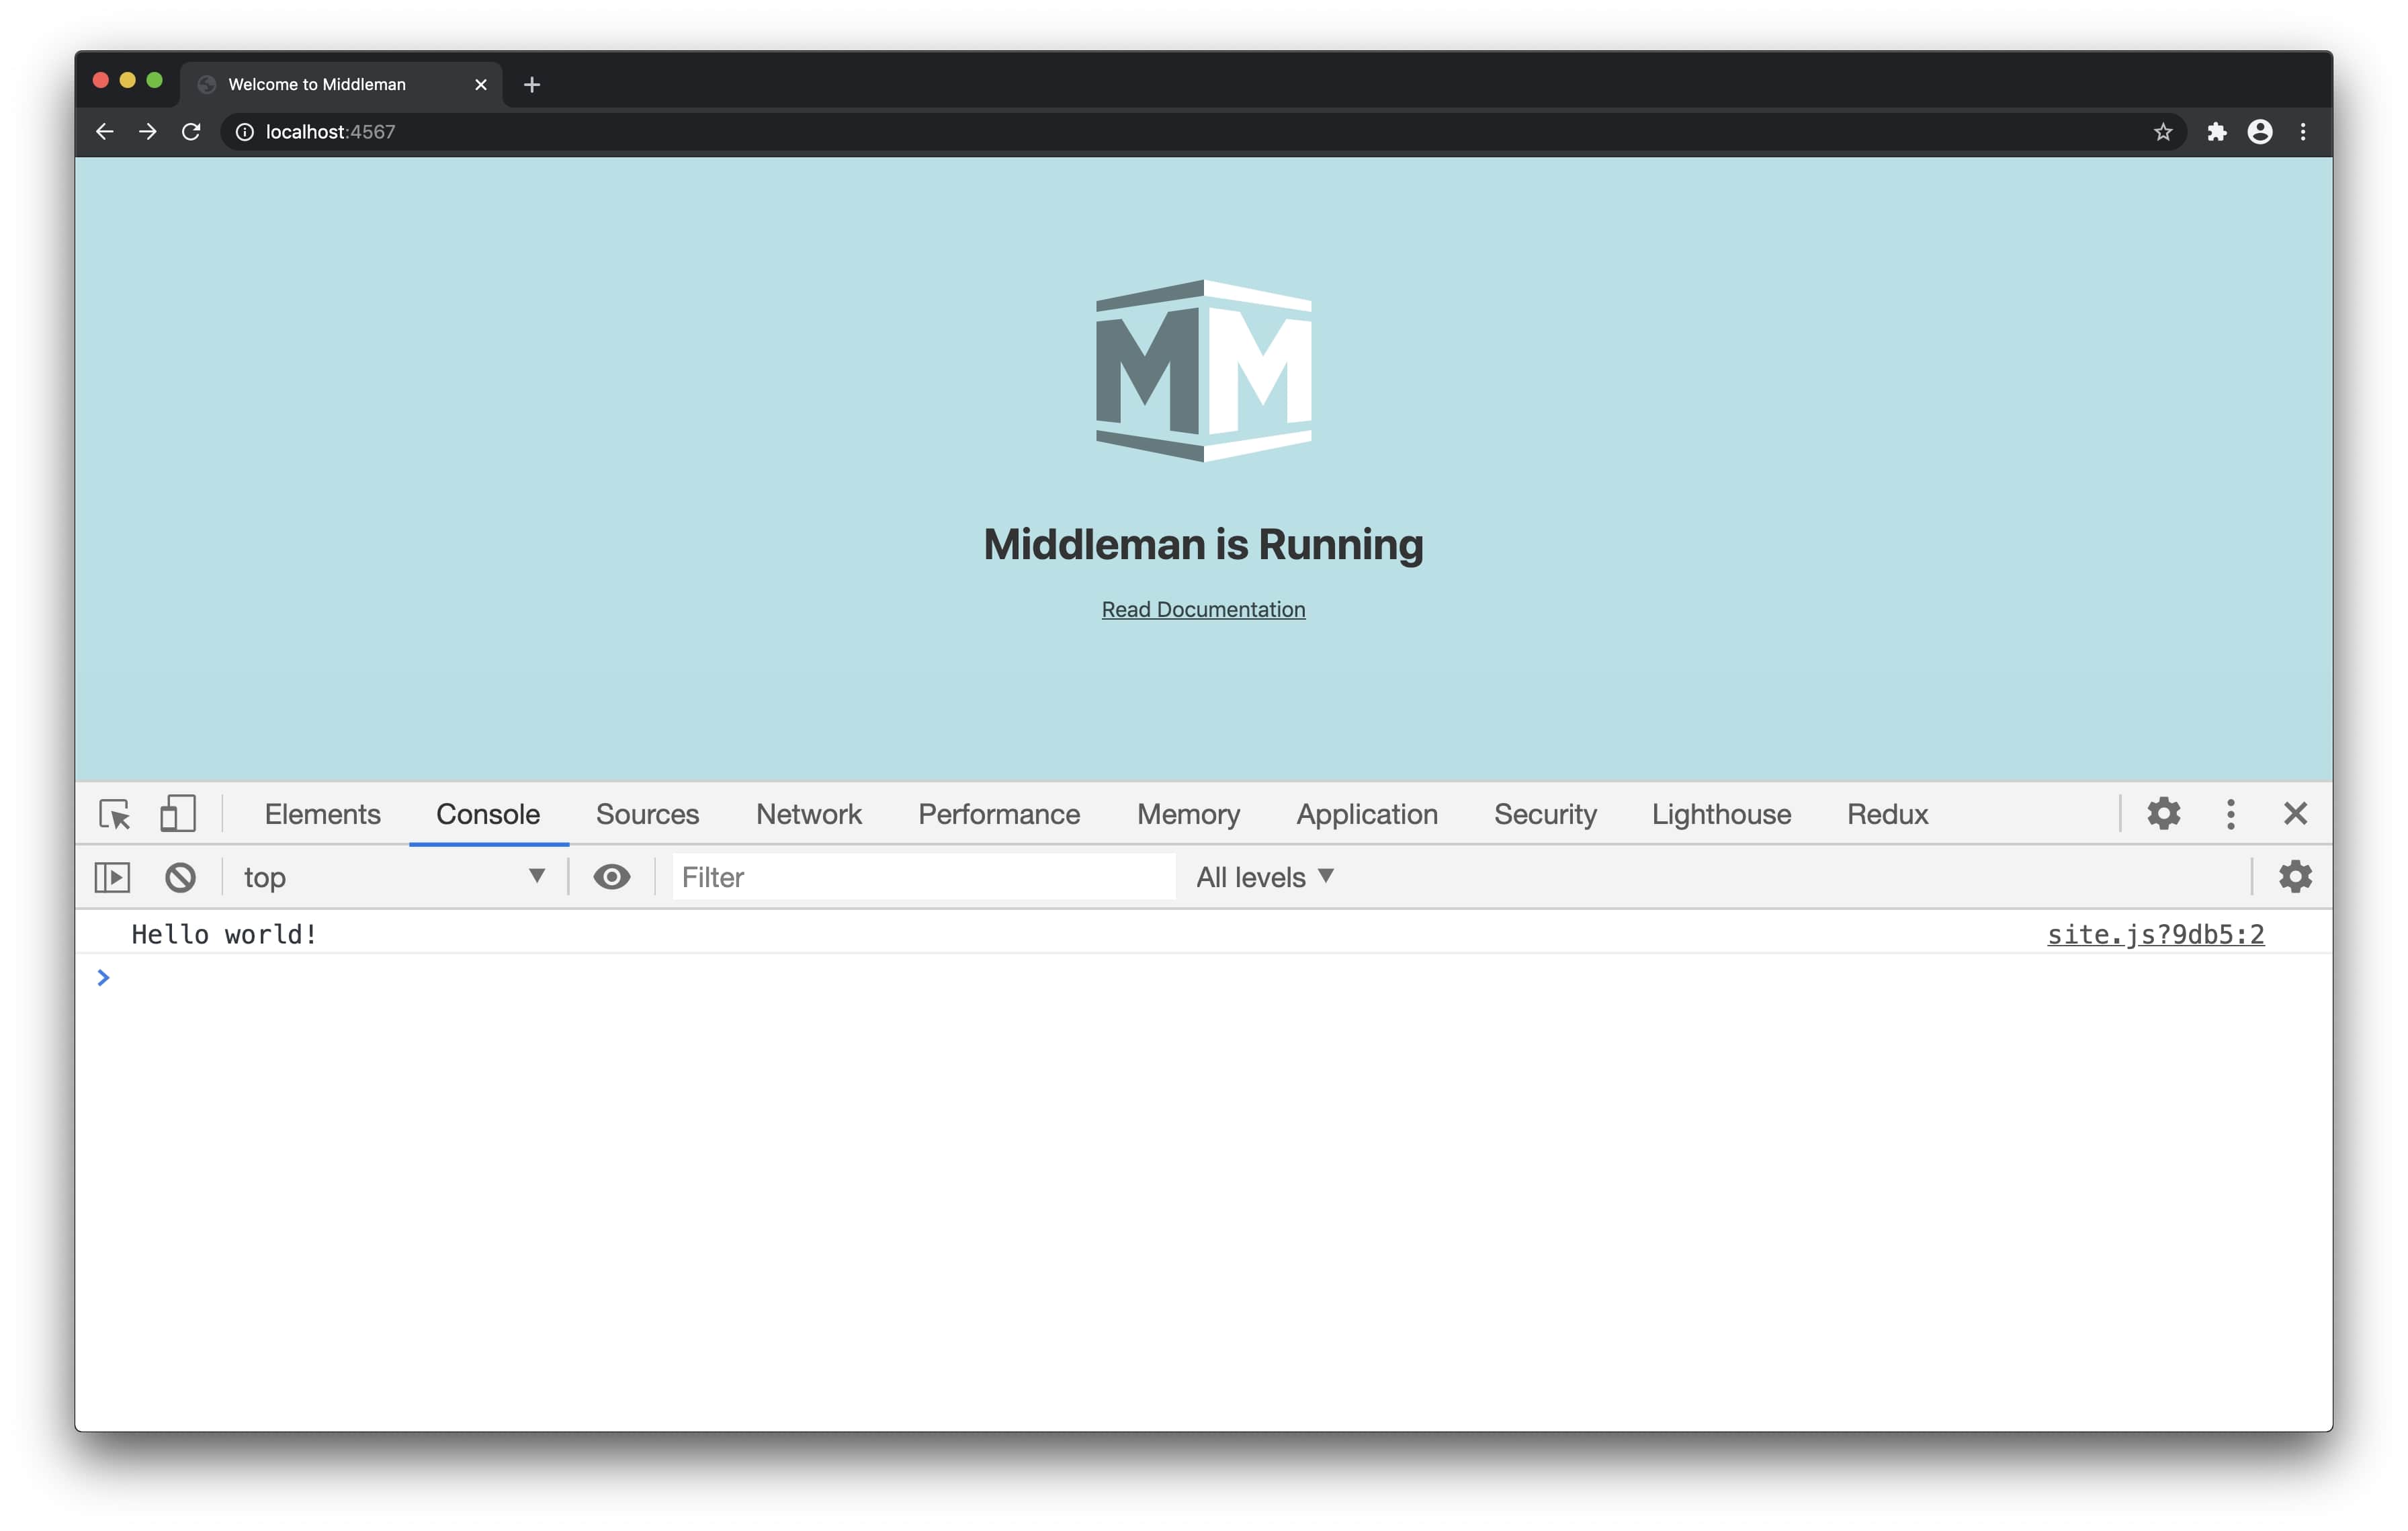Open console settings gear icon
Screen dimensions: 2408x1531
[2295, 877]
